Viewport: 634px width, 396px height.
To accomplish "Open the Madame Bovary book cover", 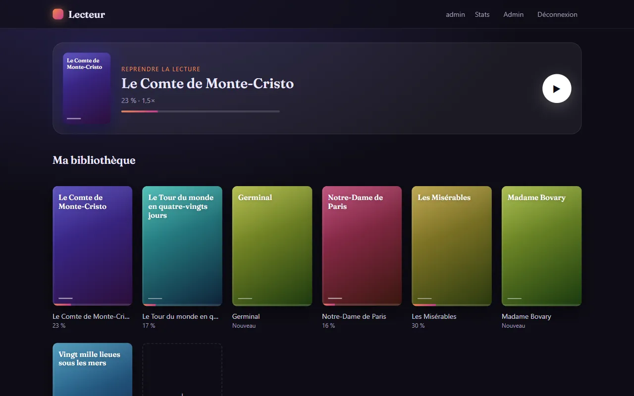I will coord(541,246).
